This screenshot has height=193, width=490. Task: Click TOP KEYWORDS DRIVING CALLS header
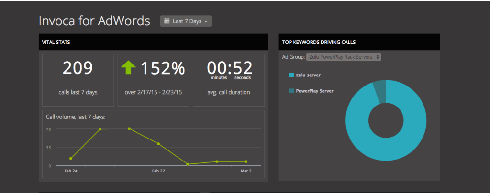359,42
